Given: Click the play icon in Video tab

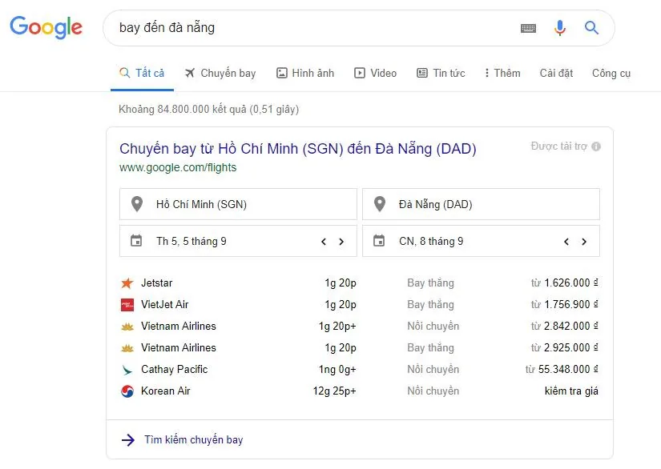Looking at the screenshot, I should pos(360,73).
